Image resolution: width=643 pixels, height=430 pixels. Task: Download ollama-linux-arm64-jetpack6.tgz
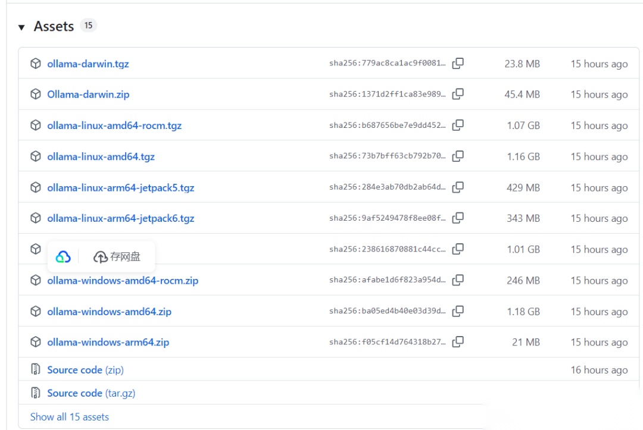point(120,219)
